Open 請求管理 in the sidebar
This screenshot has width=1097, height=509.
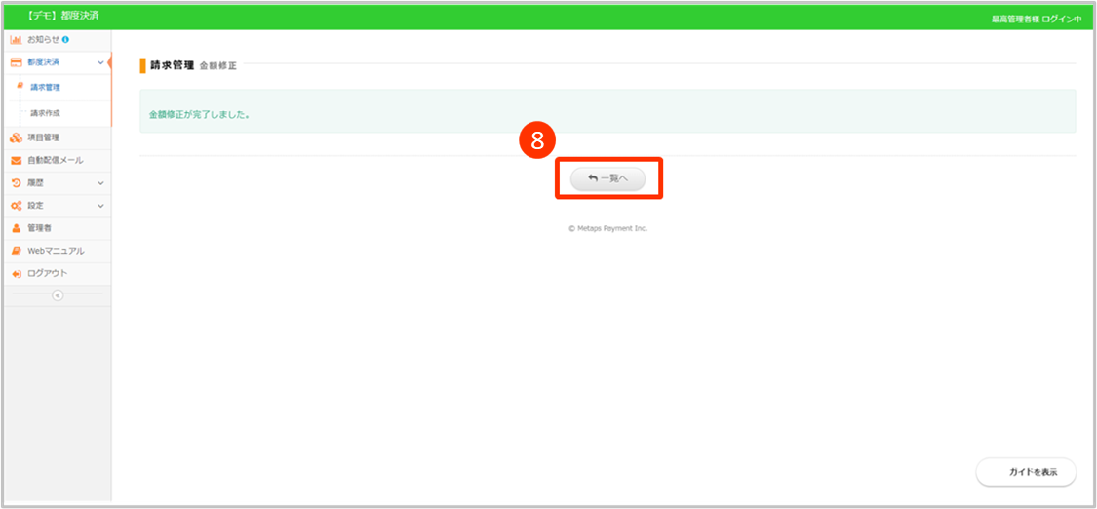click(x=45, y=87)
